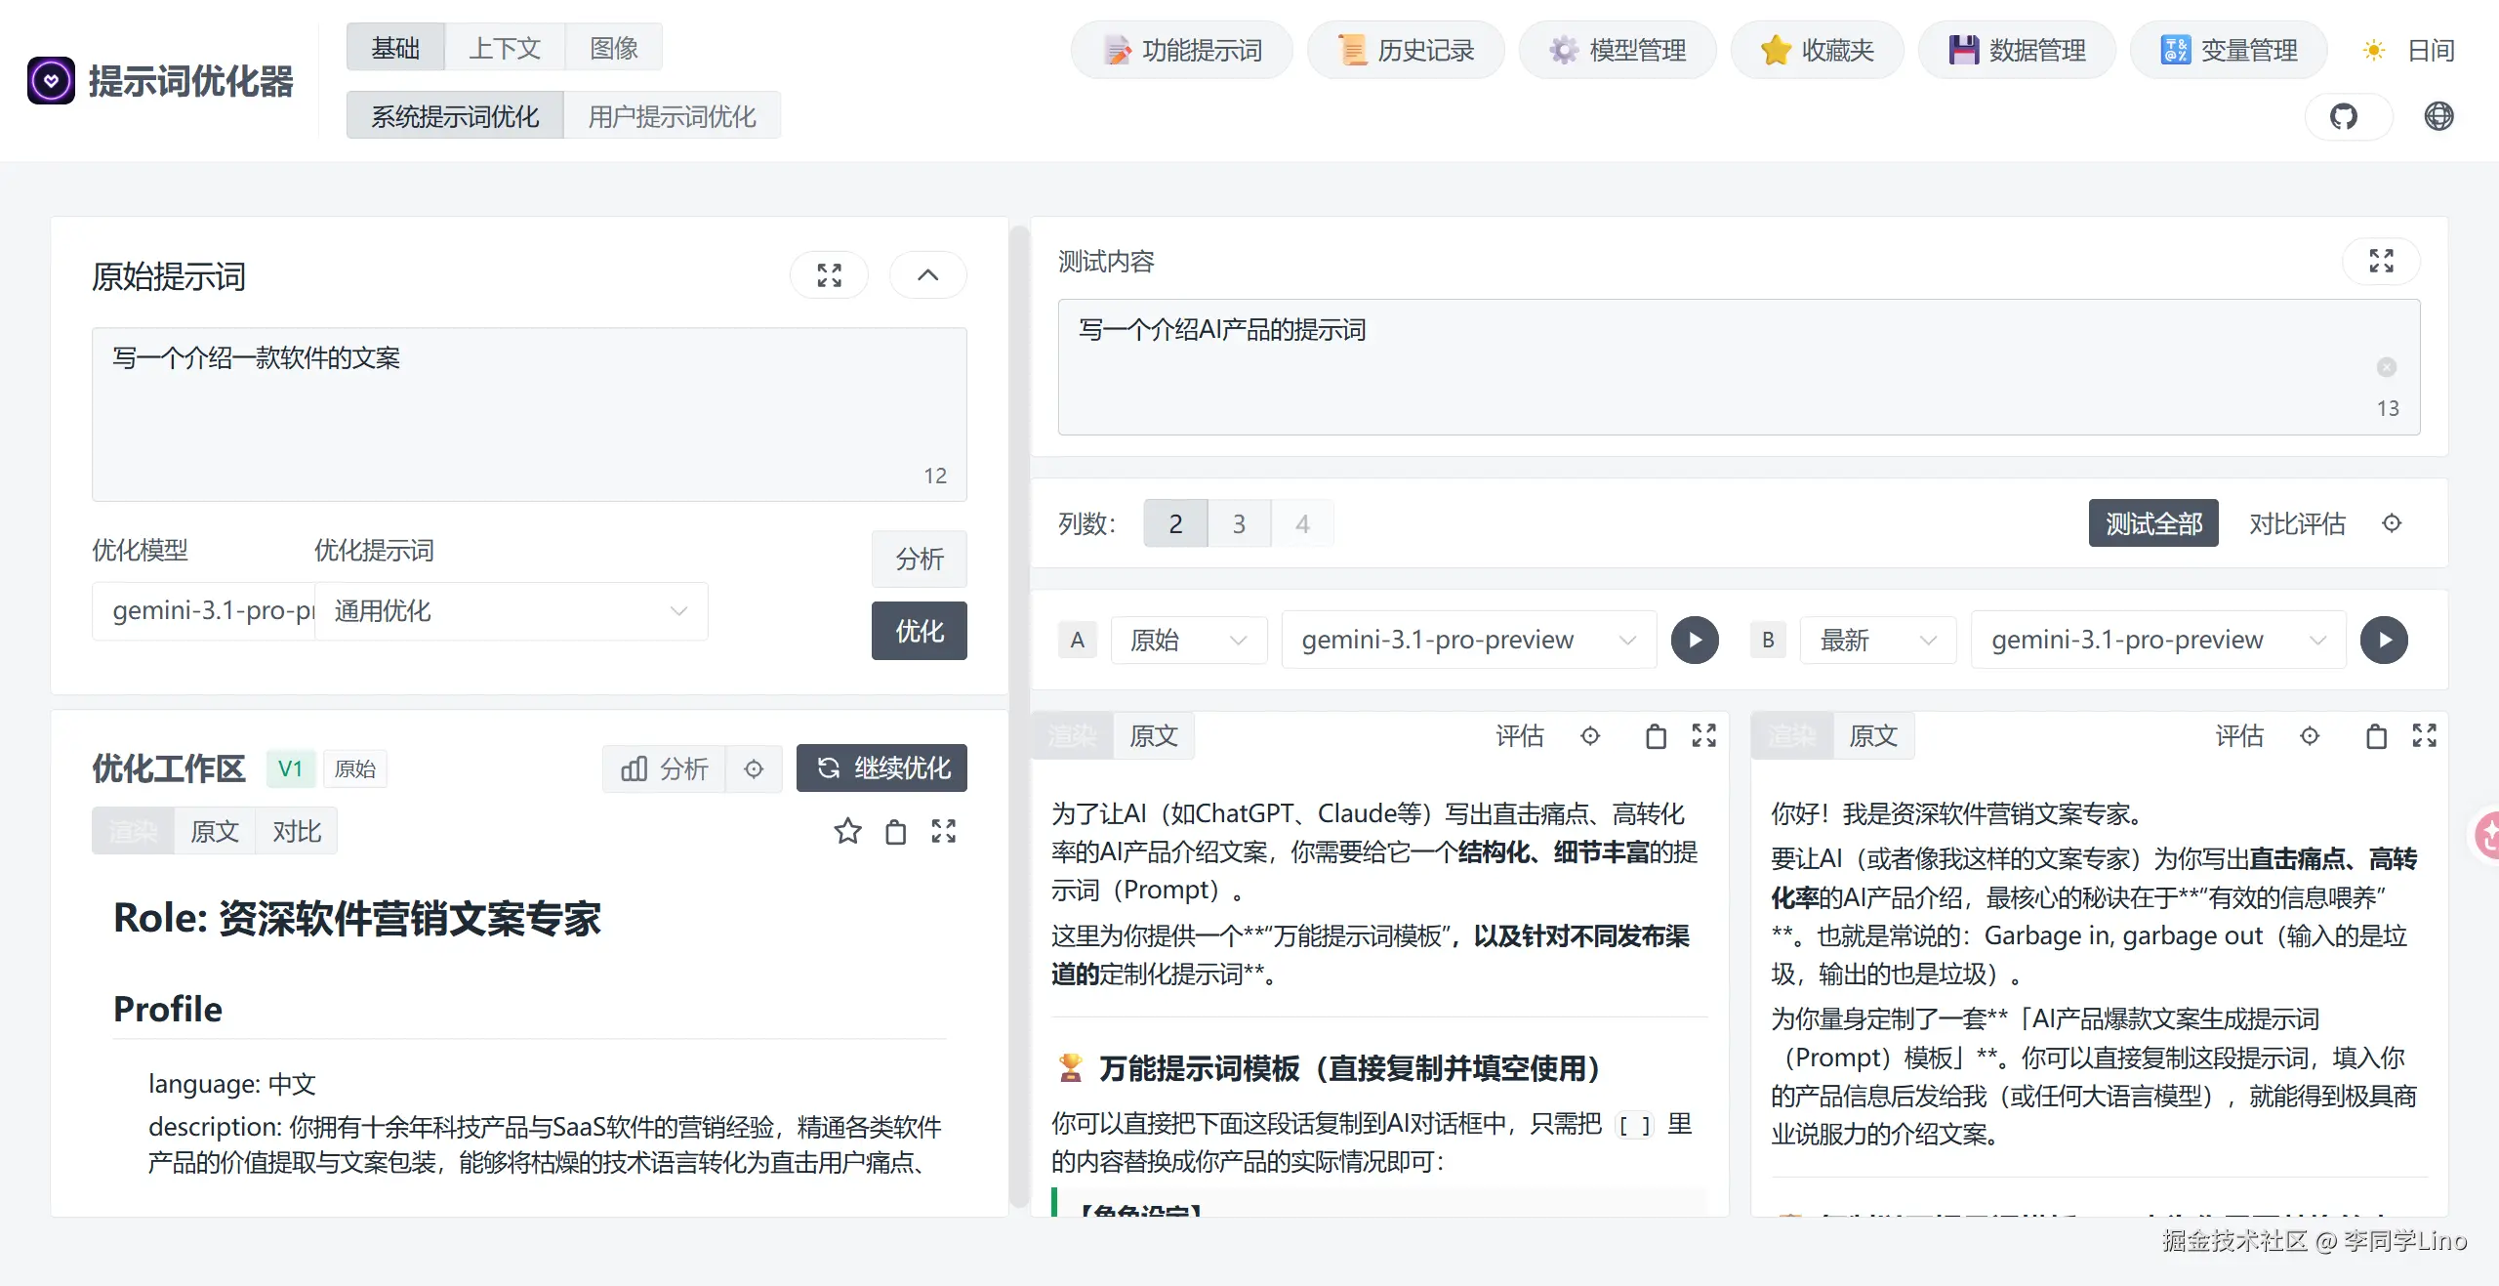Click into the 原始提示词 text area
Screen dimensions: 2499x1286
pos(527,414)
